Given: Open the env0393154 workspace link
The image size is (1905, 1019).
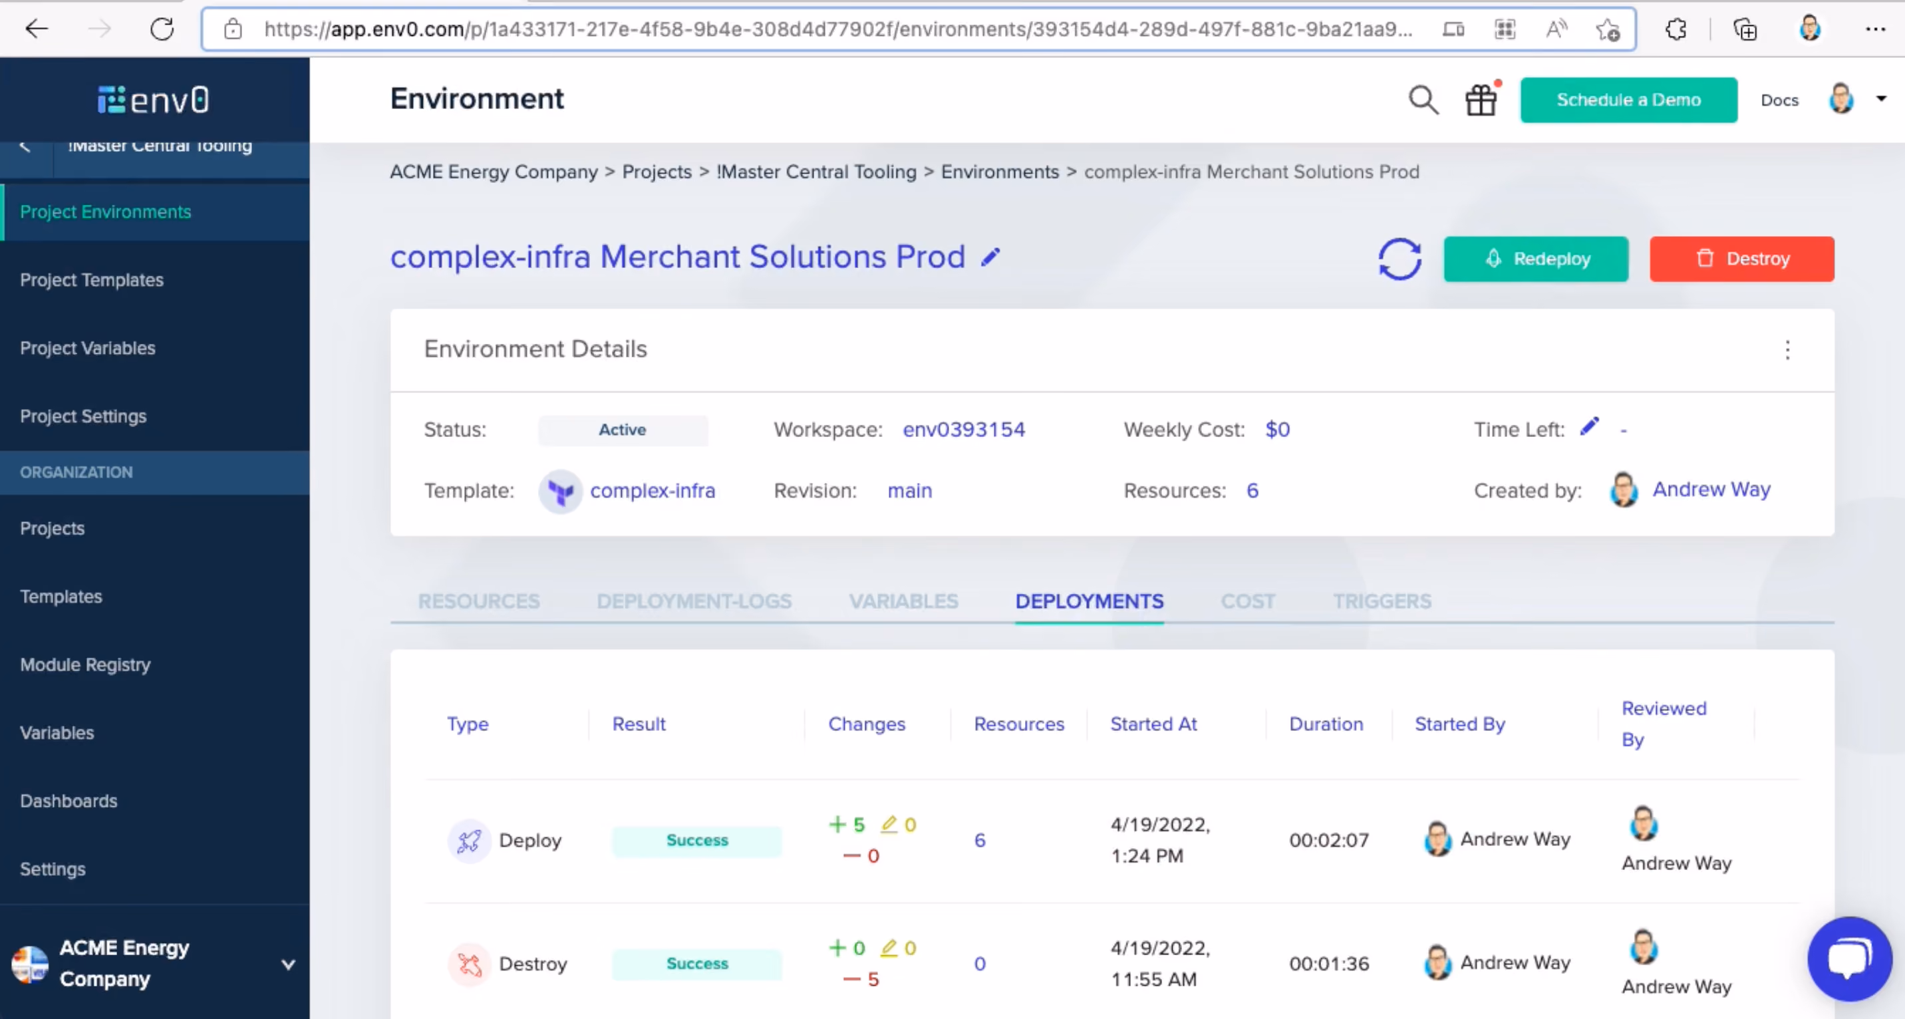Looking at the screenshot, I should pyautogui.click(x=964, y=430).
